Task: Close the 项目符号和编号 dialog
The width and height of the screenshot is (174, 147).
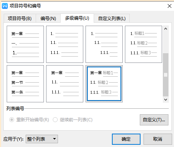Action: 170,6
